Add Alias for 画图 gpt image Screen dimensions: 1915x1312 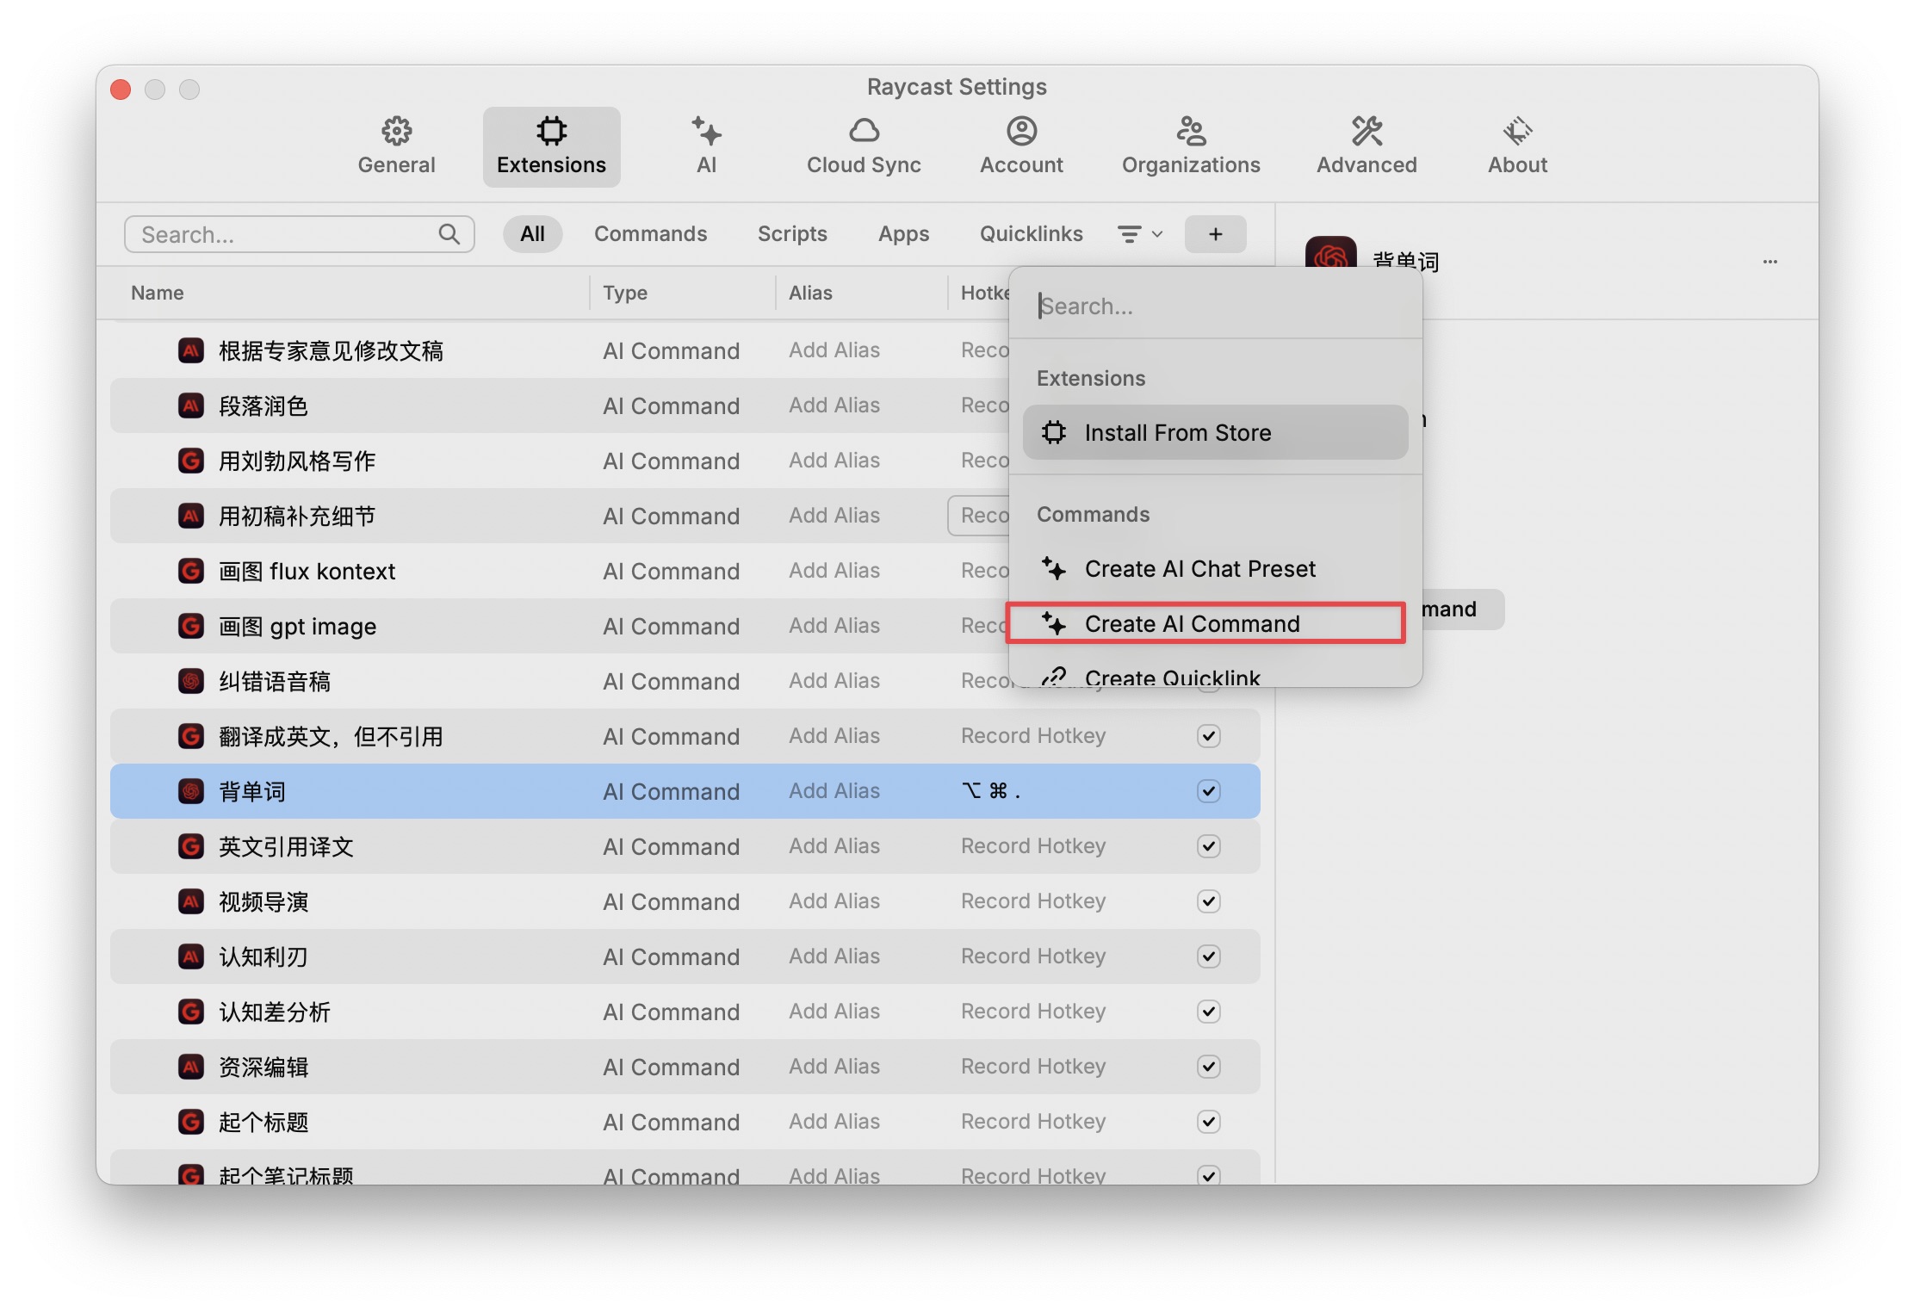pyautogui.click(x=834, y=626)
